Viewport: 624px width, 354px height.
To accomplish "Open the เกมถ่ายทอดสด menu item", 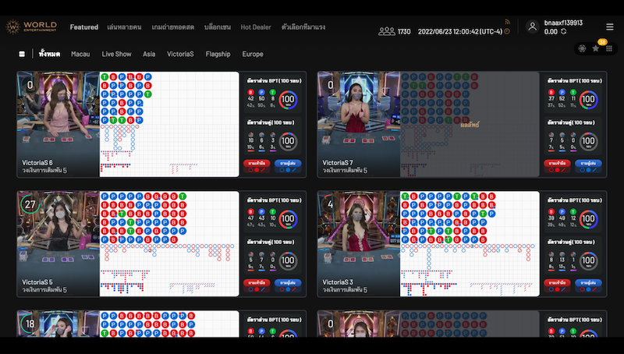I will click(172, 27).
